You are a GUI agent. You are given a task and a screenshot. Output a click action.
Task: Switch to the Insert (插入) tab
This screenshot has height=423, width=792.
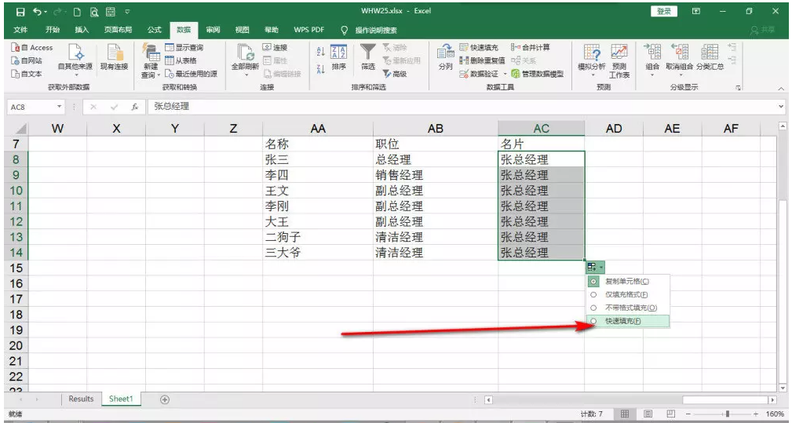[82, 30]
